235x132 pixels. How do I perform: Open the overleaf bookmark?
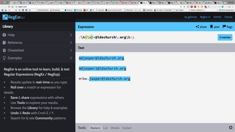(x=100, y=10)
